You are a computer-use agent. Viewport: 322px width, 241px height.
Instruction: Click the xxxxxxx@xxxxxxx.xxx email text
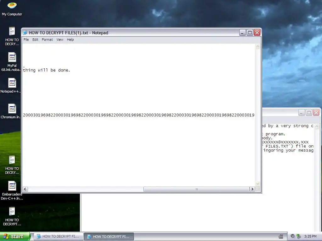[286, 142]
